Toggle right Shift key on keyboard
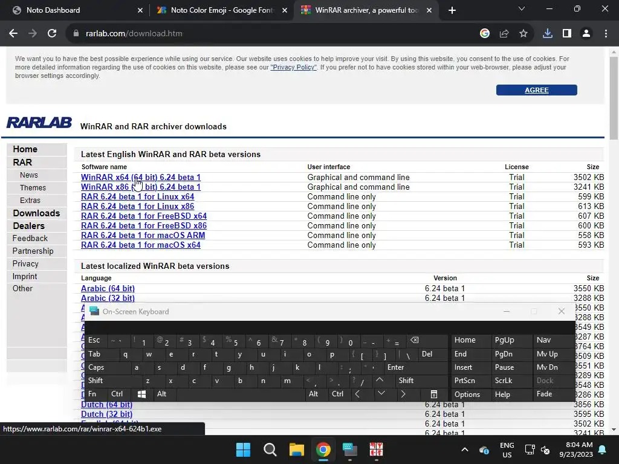The height and width of the screenshot is (464, 619). [x=421, y=381]
